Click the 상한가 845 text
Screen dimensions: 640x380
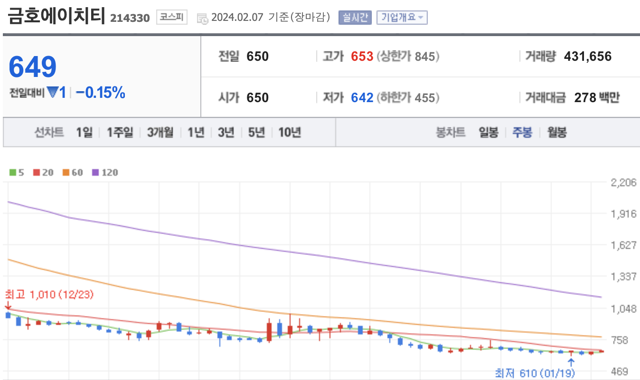[408, 57]
